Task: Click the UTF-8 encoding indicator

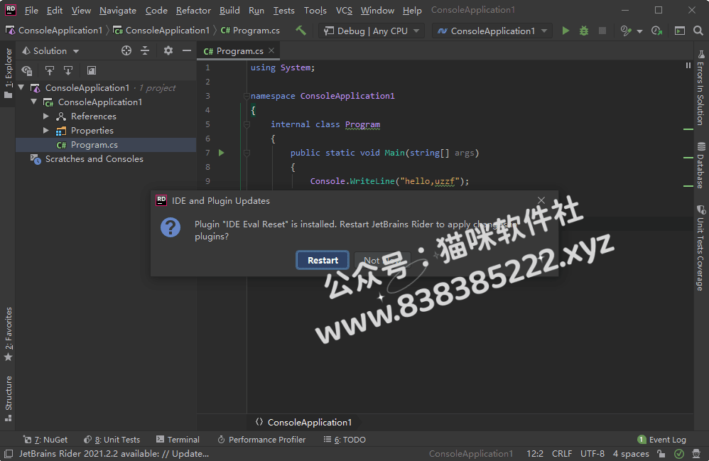Action: point(592,453)
